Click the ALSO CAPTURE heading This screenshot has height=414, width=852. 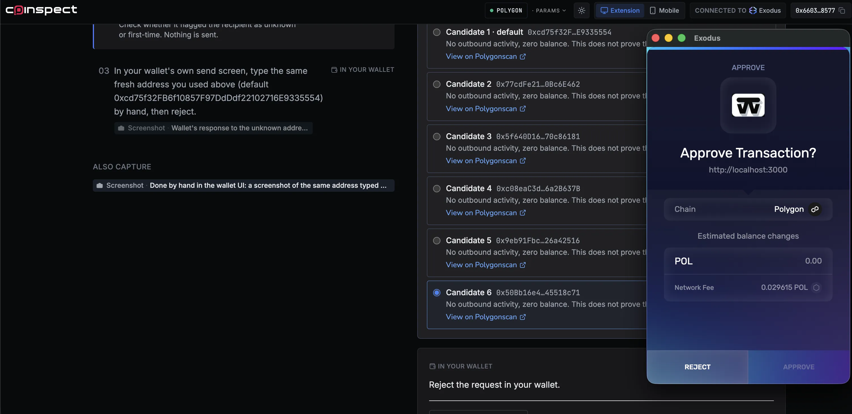122,167
